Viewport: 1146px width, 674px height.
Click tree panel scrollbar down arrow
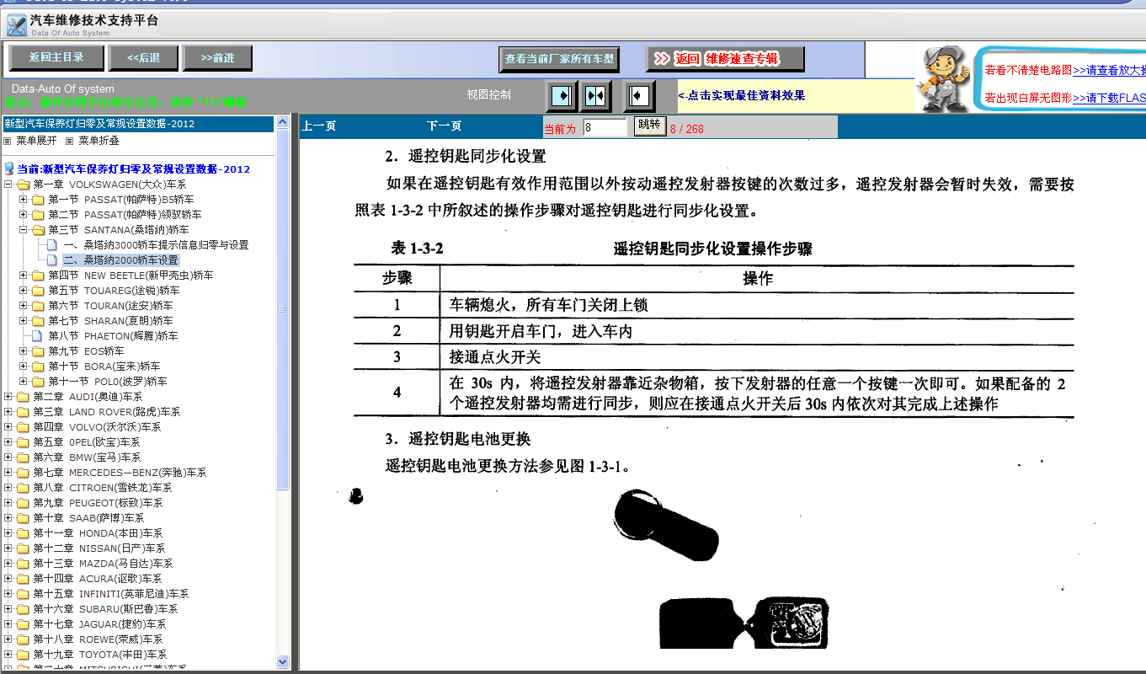[283, 662]
